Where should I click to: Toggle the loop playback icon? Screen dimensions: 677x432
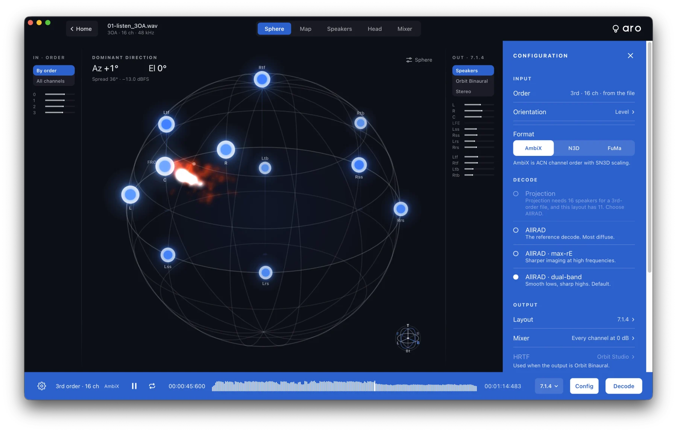point(152,386)
